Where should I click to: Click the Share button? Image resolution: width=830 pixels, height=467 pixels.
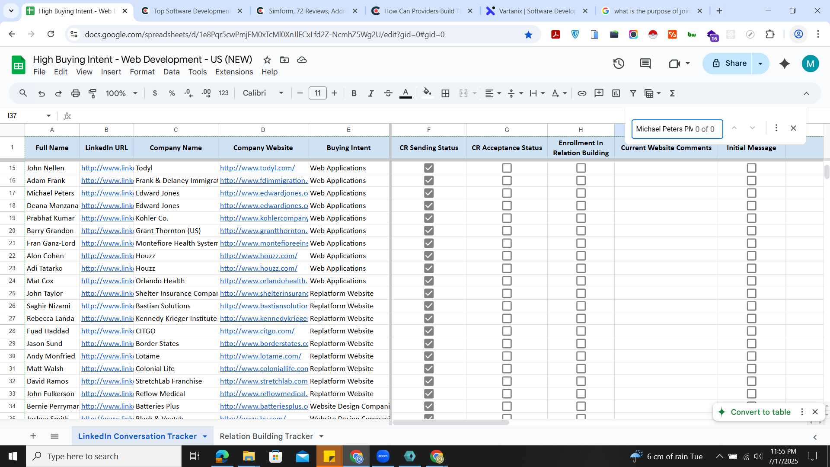pos(729,64)
